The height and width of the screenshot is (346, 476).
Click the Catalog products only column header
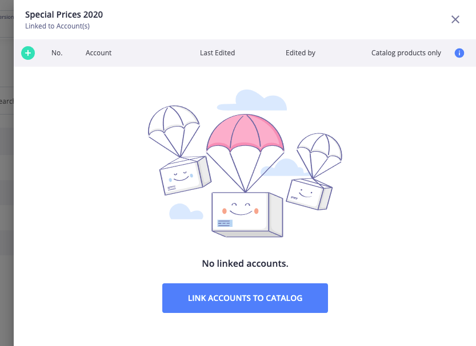coord(406,53)
